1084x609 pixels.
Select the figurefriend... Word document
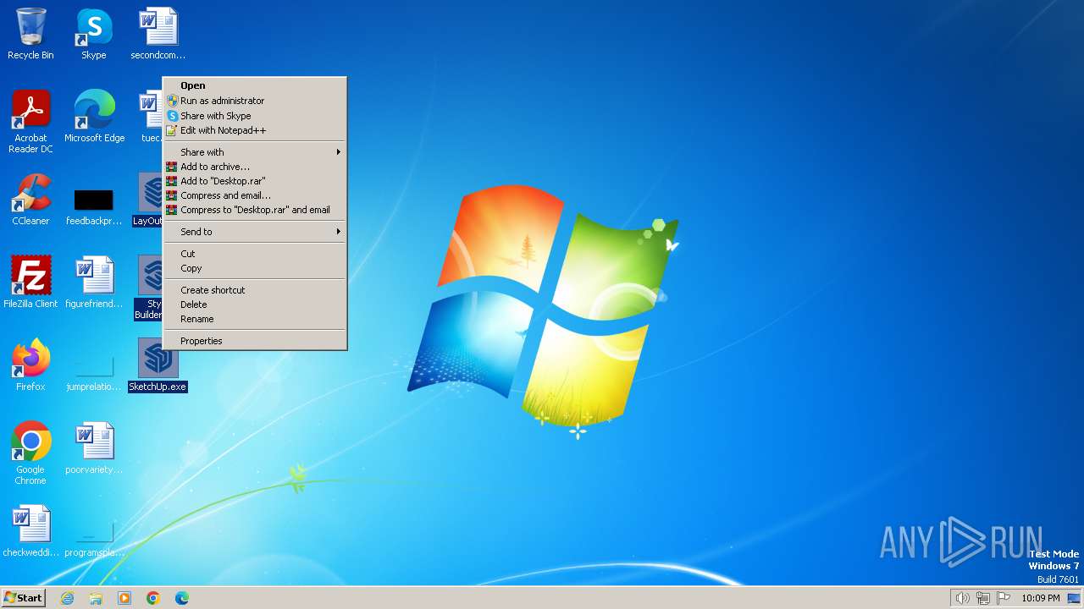tap(94, 283)
